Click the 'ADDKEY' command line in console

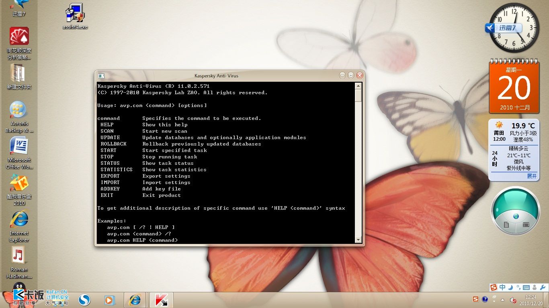pyautogui.click(x=141, y=189)
